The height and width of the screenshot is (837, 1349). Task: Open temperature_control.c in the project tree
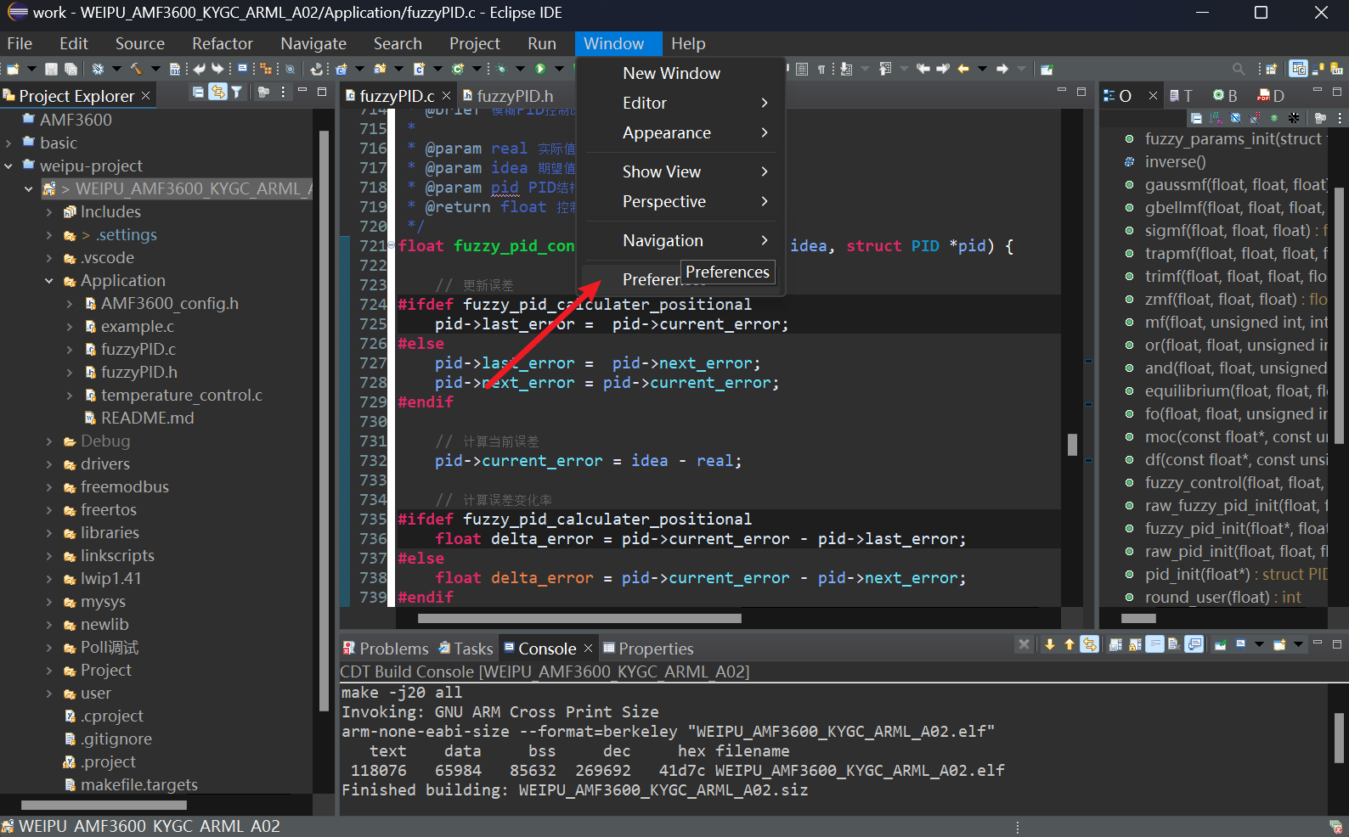pyautogui.click(x=181, y=396)
